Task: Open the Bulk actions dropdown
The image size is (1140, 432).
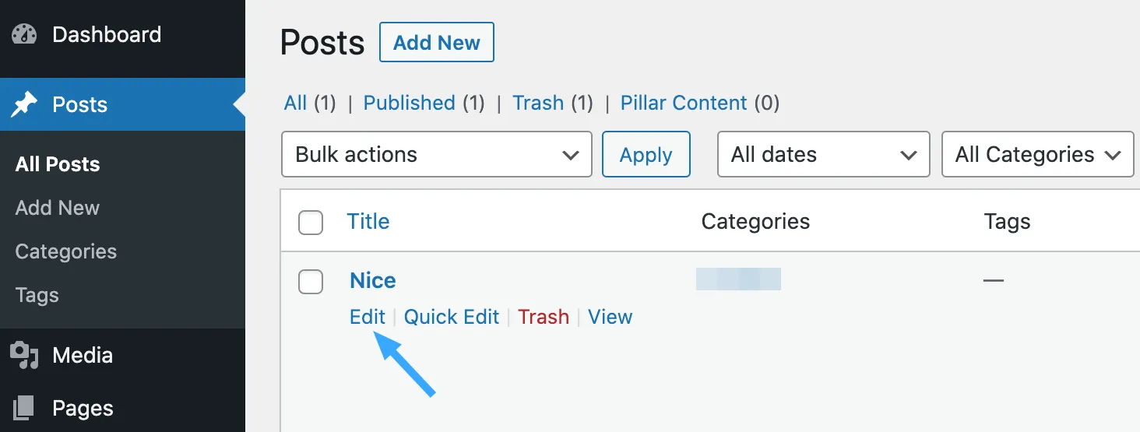Action: 437,154
